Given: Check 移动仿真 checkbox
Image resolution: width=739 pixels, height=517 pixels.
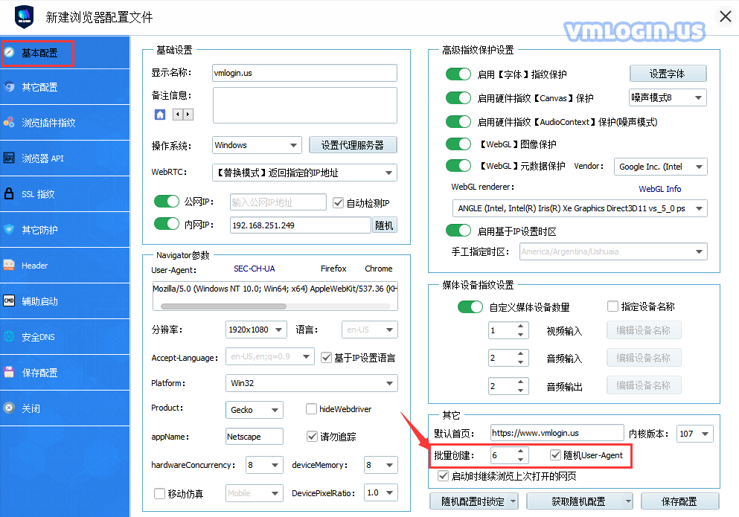Looking at the screenshot, I should coord(160,493).
